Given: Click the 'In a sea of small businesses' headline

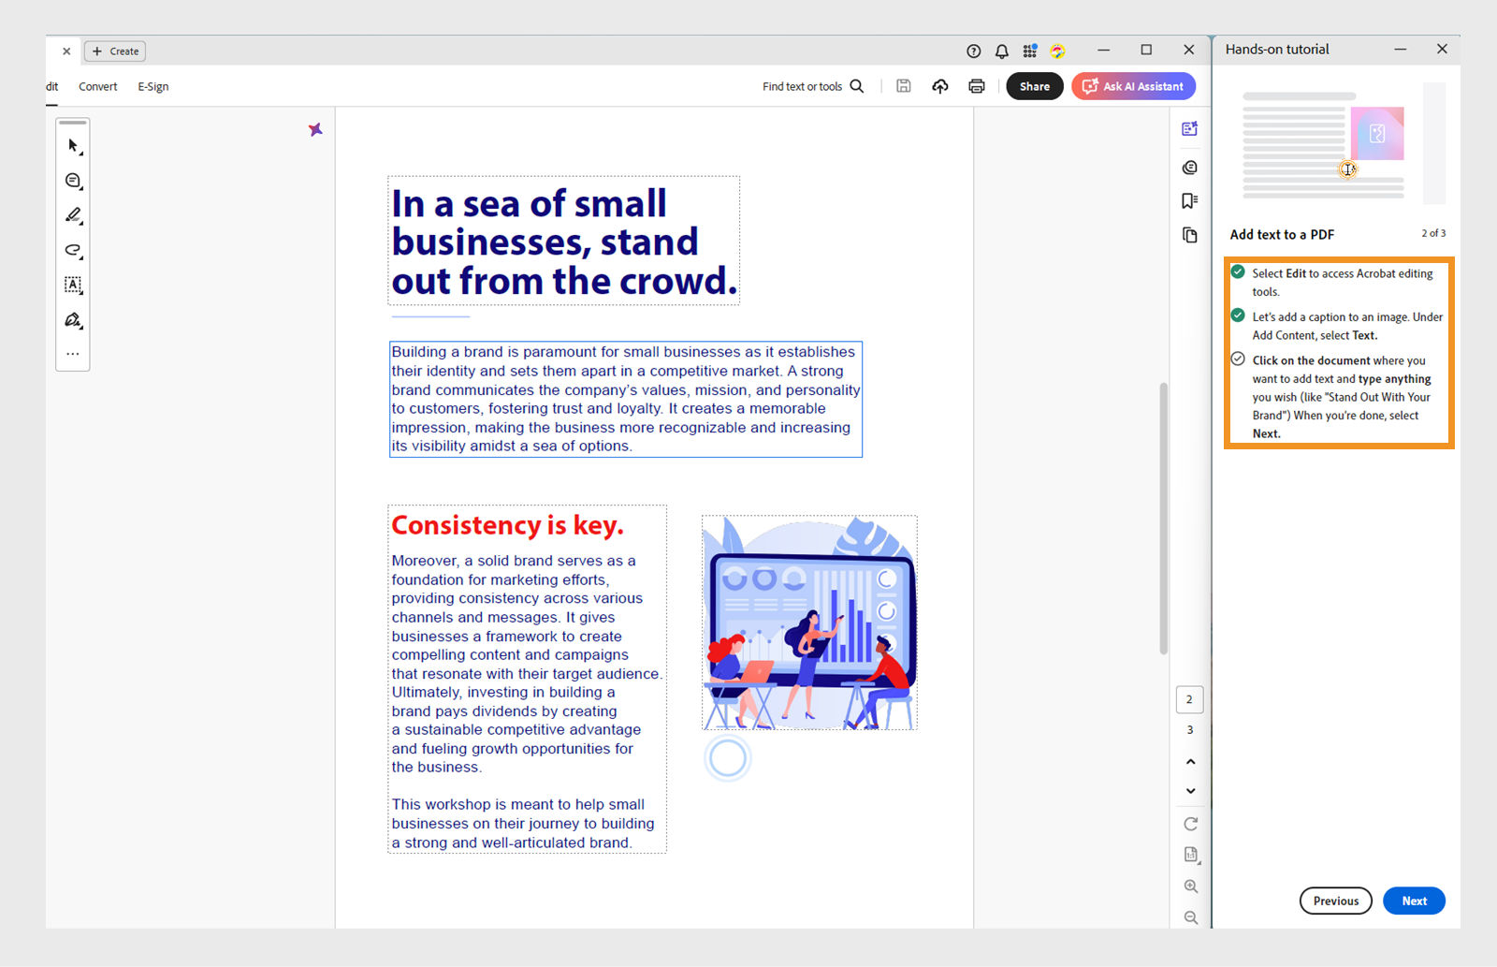Looking at the screenshot, I should (x=564, y=242).
